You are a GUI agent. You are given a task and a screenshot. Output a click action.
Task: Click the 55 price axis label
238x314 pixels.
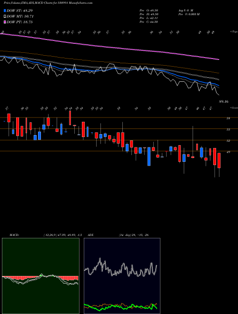[228, 129]
